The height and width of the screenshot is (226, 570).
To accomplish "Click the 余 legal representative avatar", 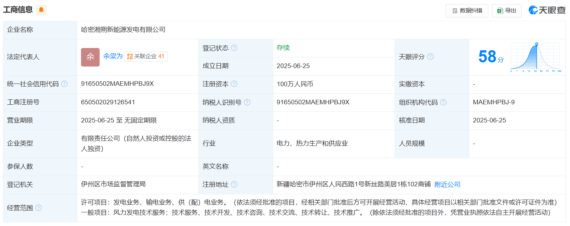I will tap(90, 57).
